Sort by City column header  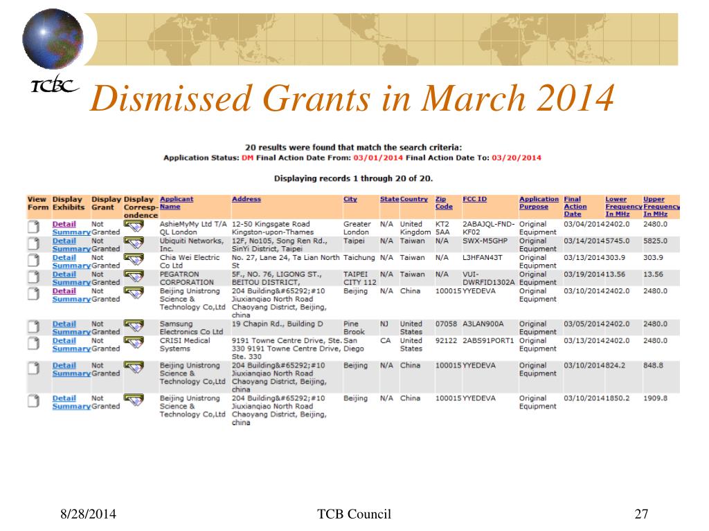pos(350,199)
